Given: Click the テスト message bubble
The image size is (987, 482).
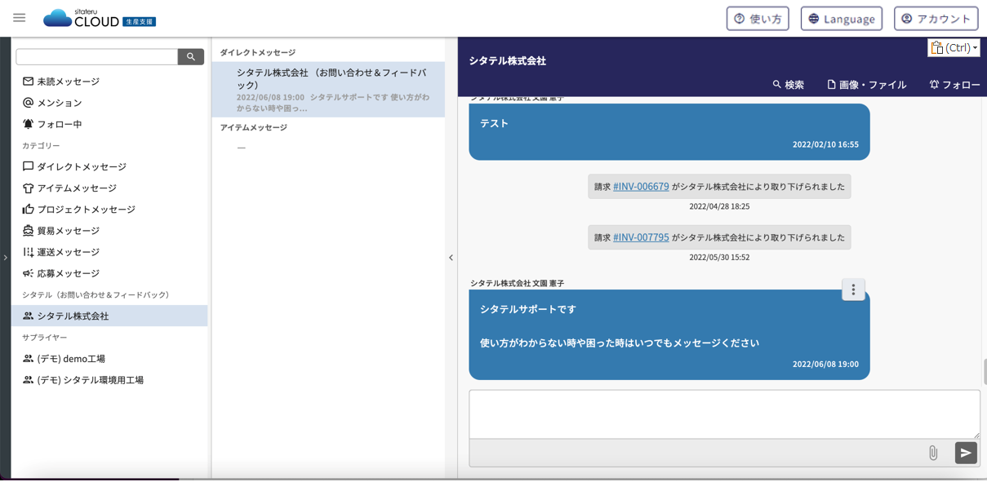Looking at the screenshot, I should tap(669, 131).
